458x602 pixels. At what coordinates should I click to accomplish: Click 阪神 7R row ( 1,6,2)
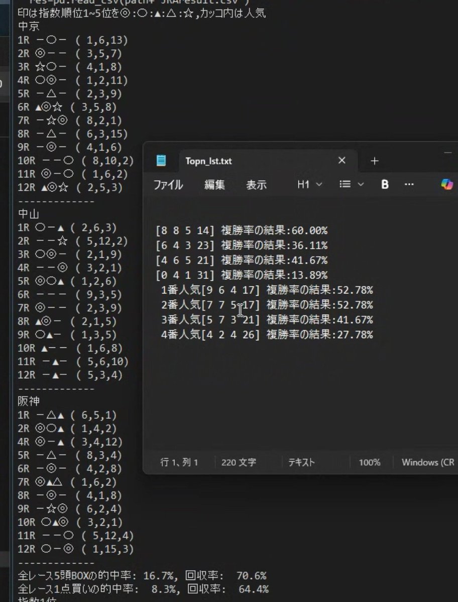67,482
